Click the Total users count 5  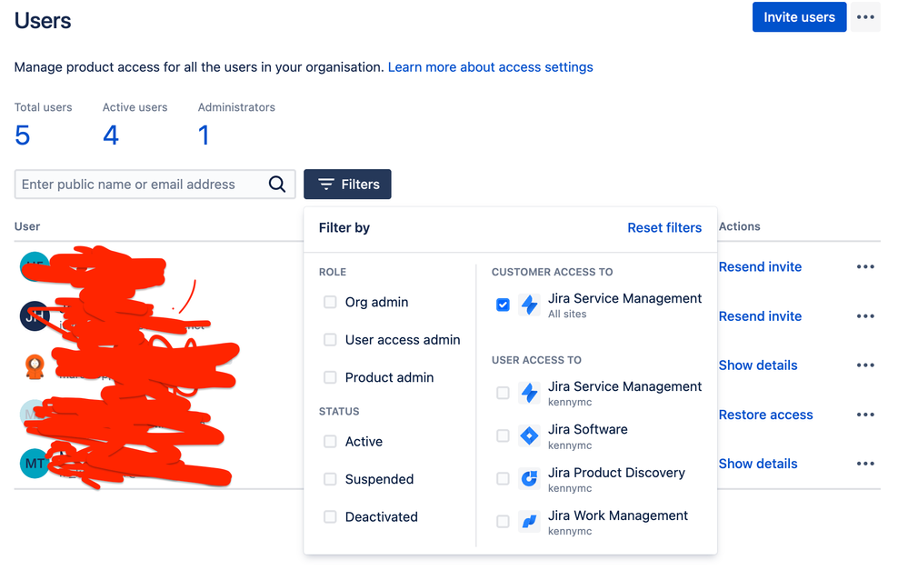point(23,135)
